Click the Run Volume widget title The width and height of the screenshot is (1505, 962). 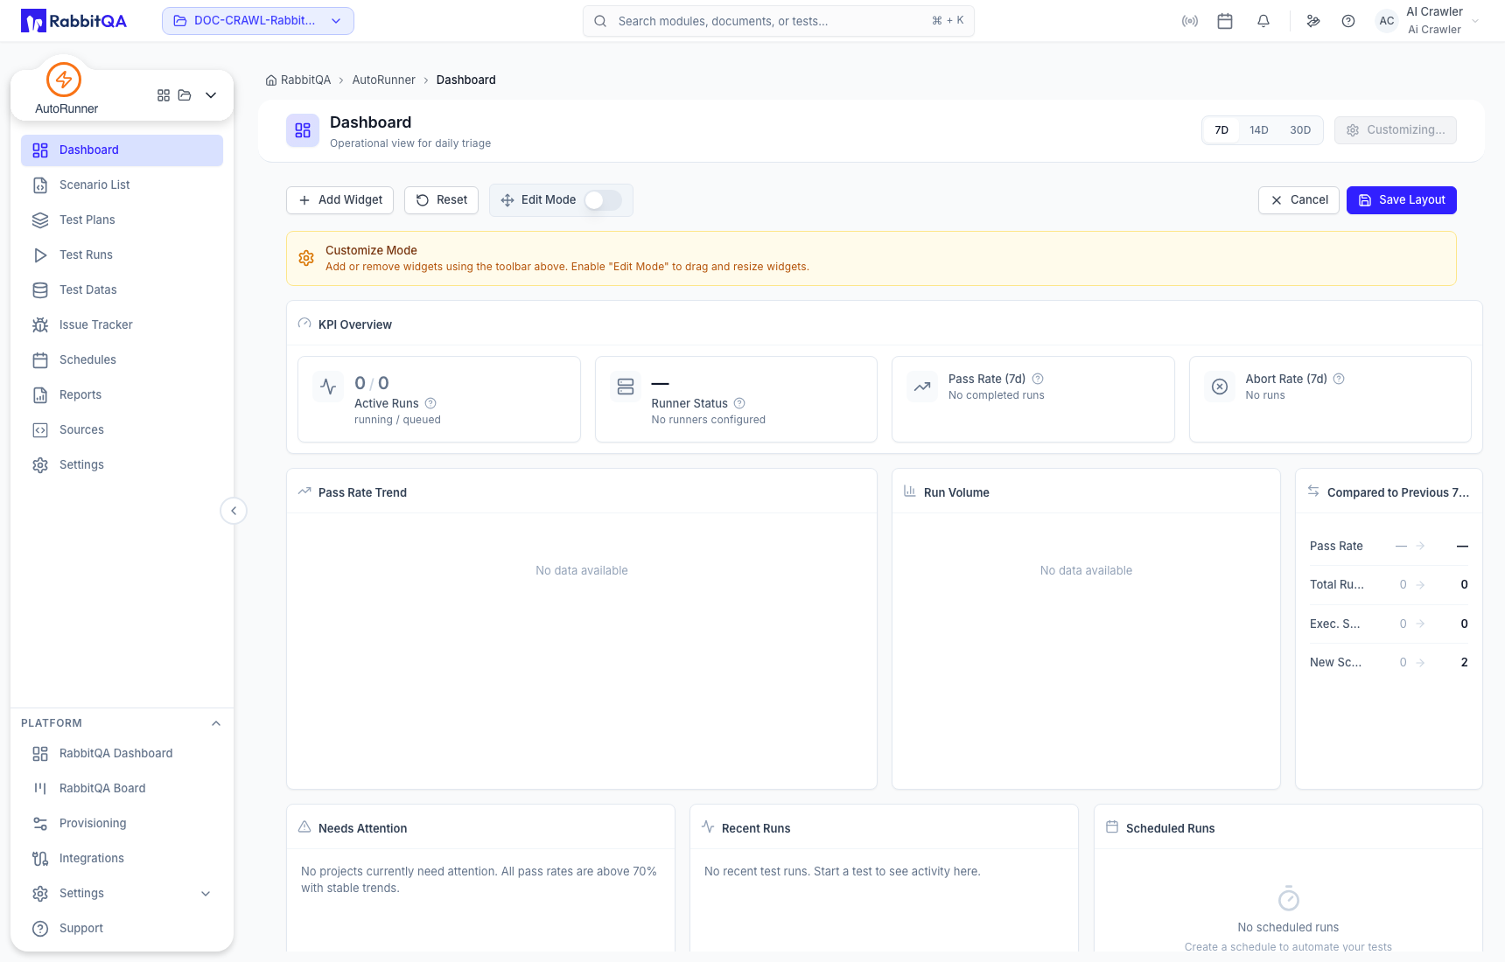pos(956,492)
